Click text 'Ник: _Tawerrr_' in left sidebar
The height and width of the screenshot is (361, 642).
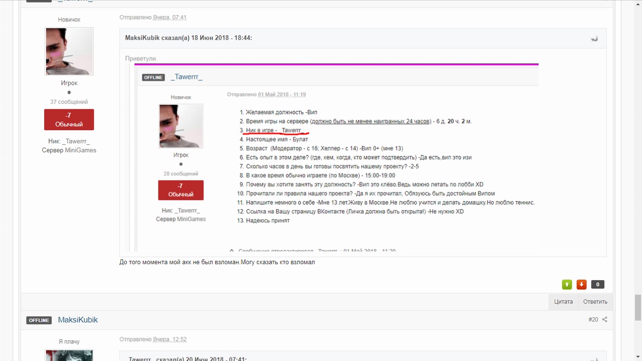[x=69, y=141]
